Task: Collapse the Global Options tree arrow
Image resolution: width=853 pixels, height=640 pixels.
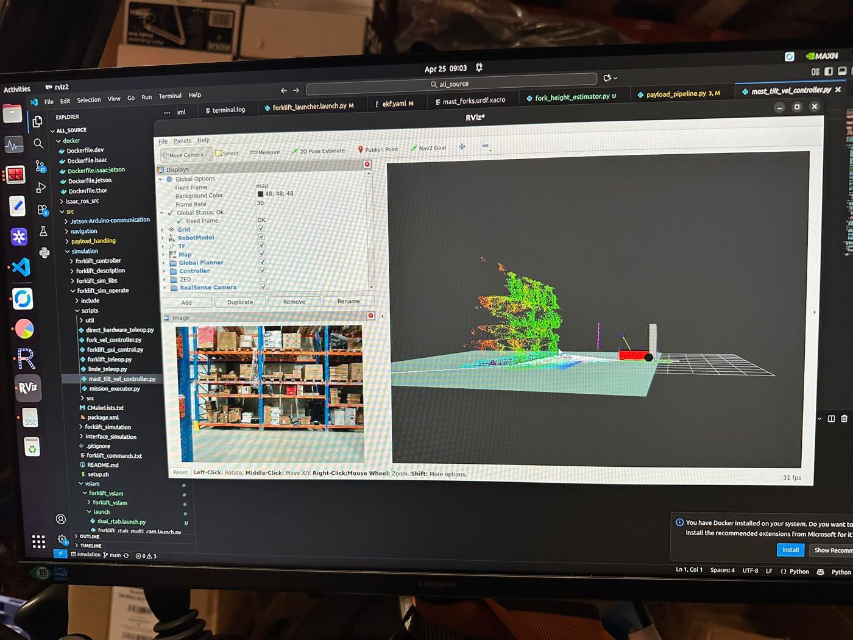Action: pos(161,180)
